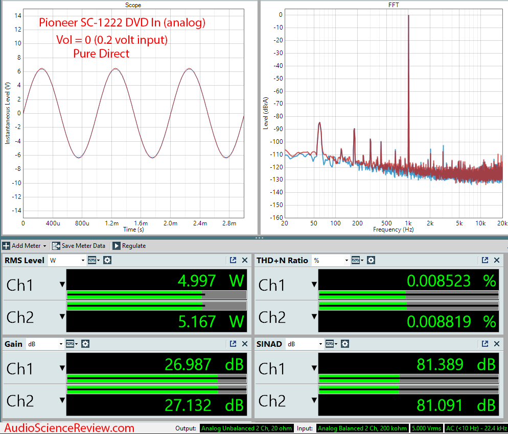
Task: Click the RMS Level Ch2 bar graph
Action: point(156,306)
